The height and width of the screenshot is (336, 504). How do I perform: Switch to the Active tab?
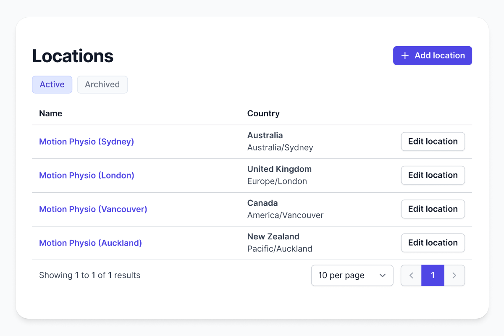52,84
